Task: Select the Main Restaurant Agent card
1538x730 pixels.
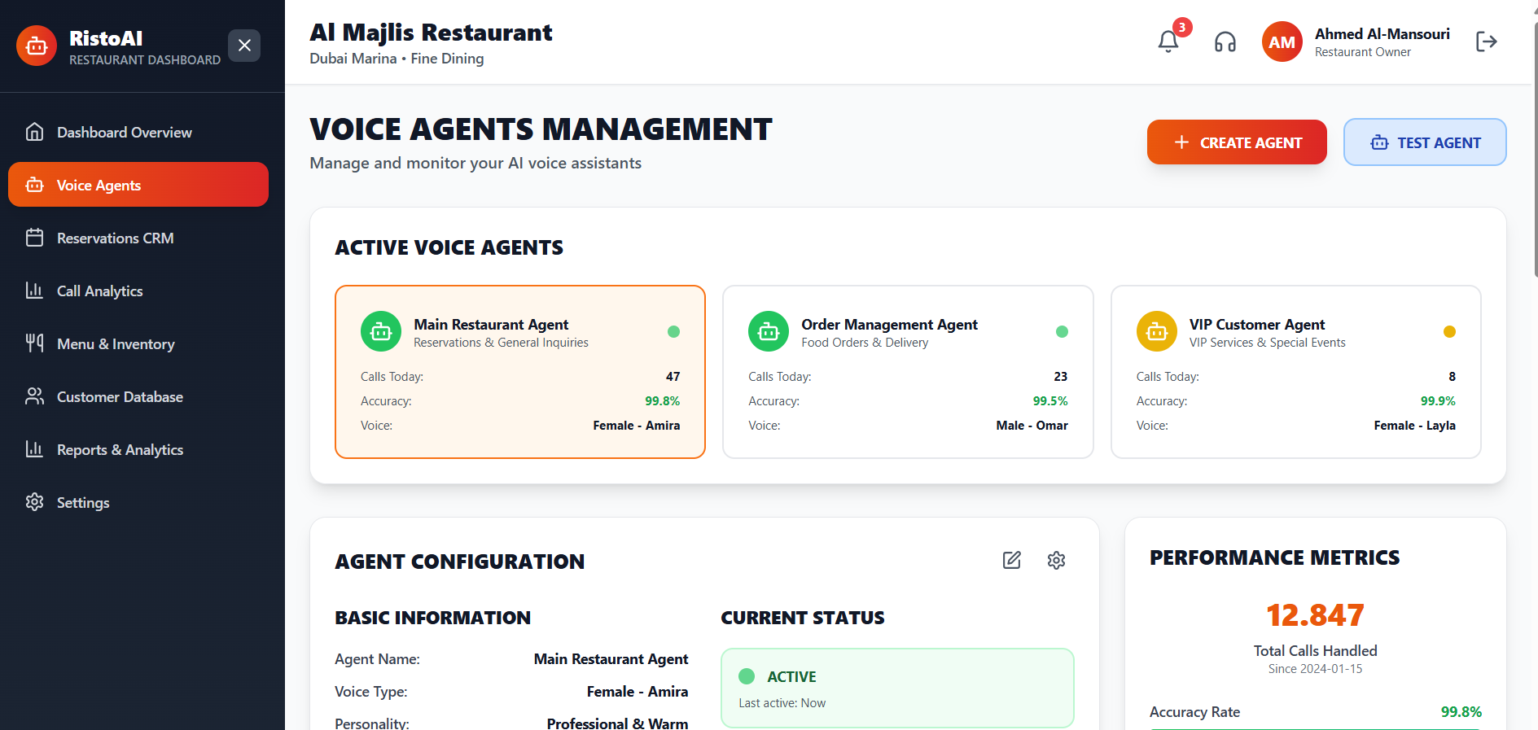Action: tap(519, 371)
